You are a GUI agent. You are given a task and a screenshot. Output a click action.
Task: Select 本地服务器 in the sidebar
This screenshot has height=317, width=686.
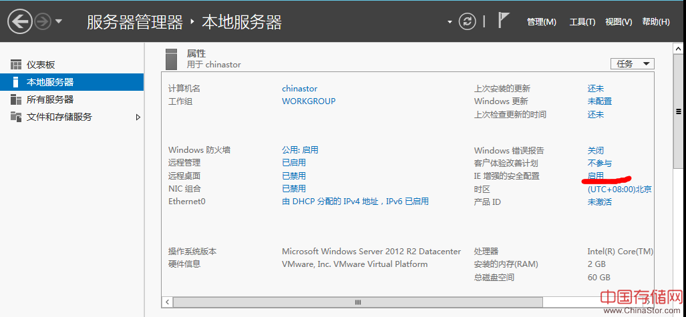pyautogui.click(x=71, y=82)
